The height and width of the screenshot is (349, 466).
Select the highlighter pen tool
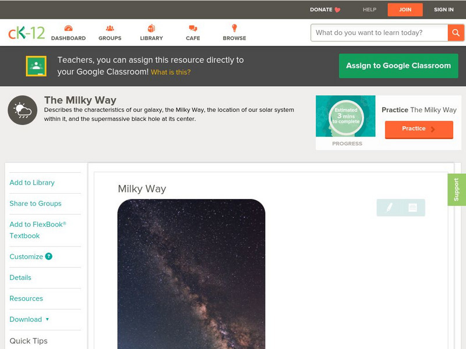(x=389, y=208)
